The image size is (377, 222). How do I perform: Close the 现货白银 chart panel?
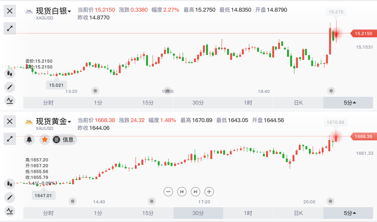tap(10, 11)
